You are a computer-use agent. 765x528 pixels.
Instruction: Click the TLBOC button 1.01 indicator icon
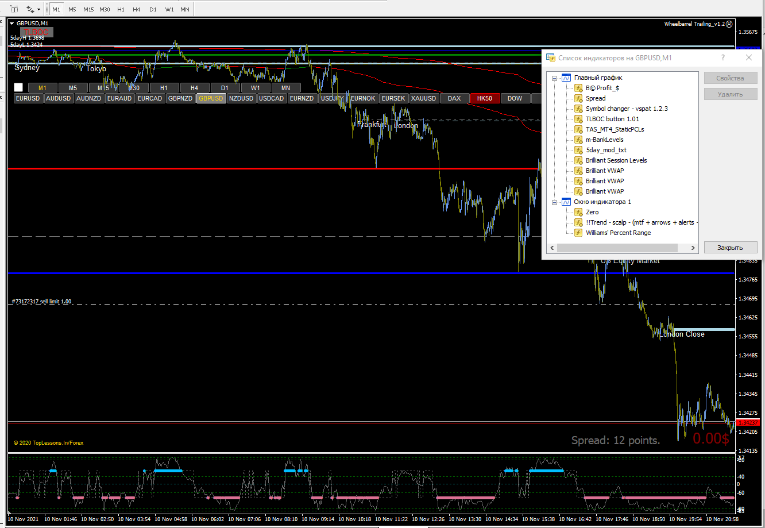[x=578, y=119]
